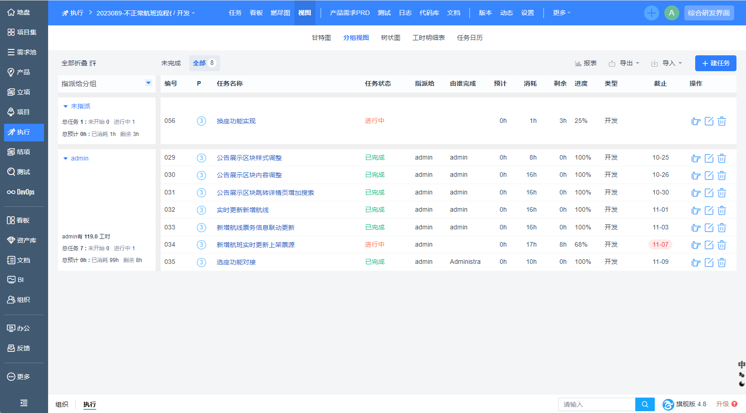
Task: Click assign hand icon for task 034
Action: point(696,245)
